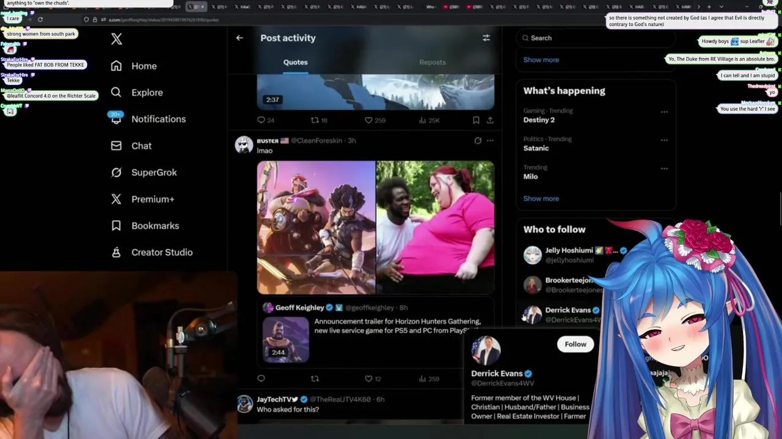The image size is (782, 439).
Task: Bookmark the top video post
Action: (476, 120)
